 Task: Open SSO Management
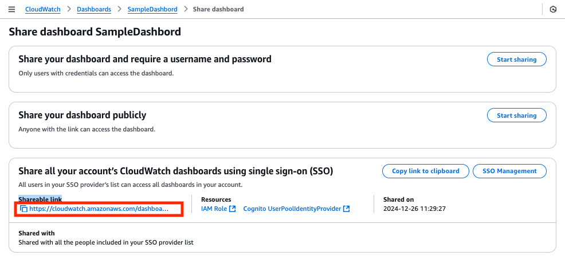coord(509,171)
